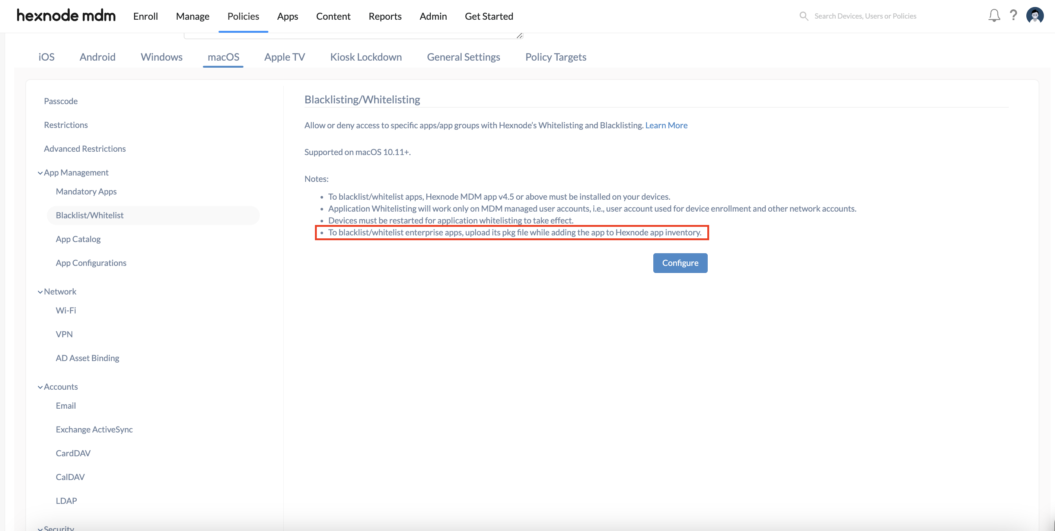This screenshot has height=531, width=1055.
Task: Click the Blacklisting/Whitelisting heading
Action: click(x=362, y=99)
